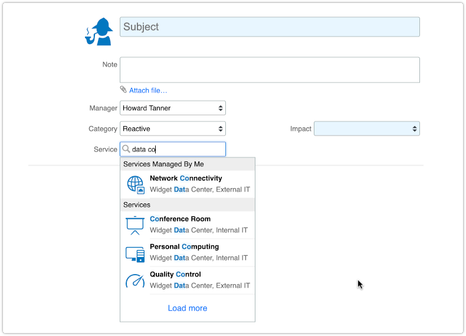
Task: Click the Quality Control gauge icon
Action: pyautogui.click(x=135, y=281)
